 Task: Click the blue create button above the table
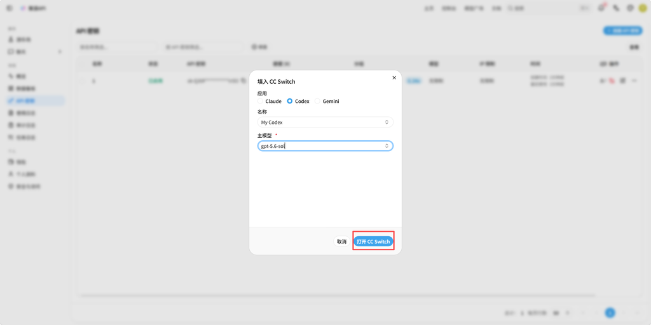(x=623, y=30)
